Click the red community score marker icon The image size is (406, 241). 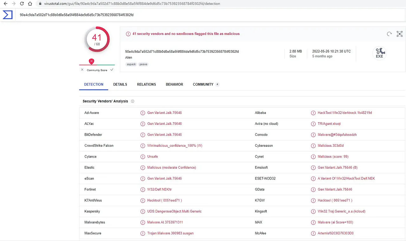click(91, 61)
